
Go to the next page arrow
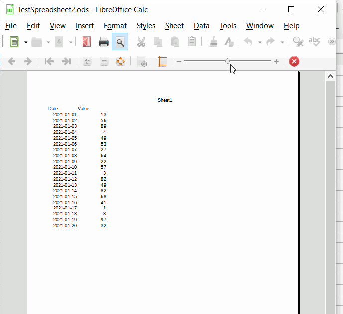(x=28, y=61)
